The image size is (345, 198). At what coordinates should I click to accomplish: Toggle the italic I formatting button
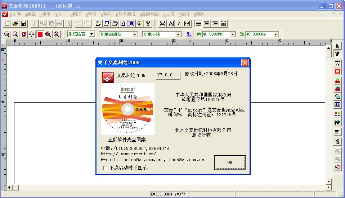click(x=179, y=24)
